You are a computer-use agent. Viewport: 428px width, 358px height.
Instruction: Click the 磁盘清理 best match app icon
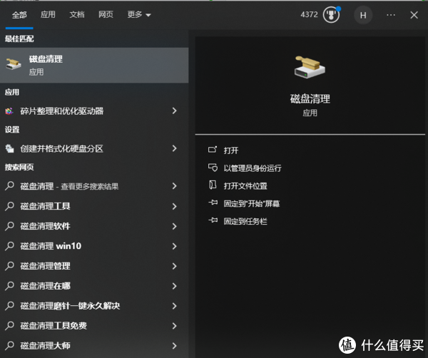tap(14, 65)
